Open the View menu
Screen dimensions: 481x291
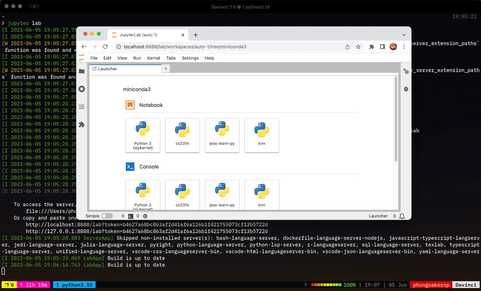click(122, 58)
